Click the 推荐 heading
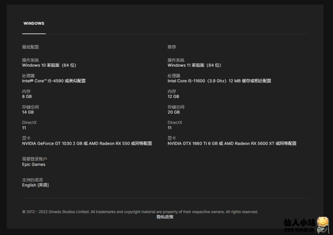The height and width of the screenshot is (235, 333). pos(172,47)
